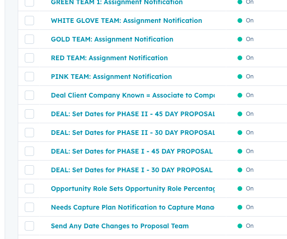
Task: Check the PHASE II 45 DAY PROPOSAL row checkbox
Action: click(x=29, y=114)
